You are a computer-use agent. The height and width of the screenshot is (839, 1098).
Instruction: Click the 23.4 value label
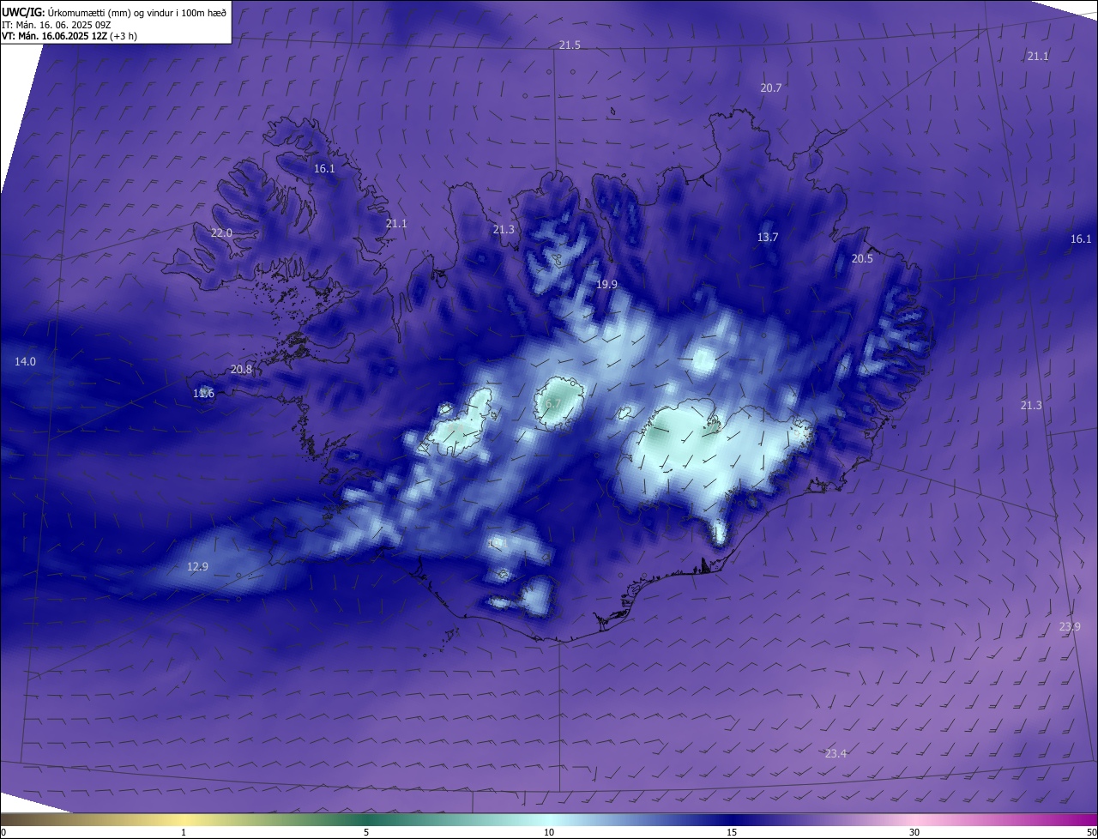click(836, 753)
